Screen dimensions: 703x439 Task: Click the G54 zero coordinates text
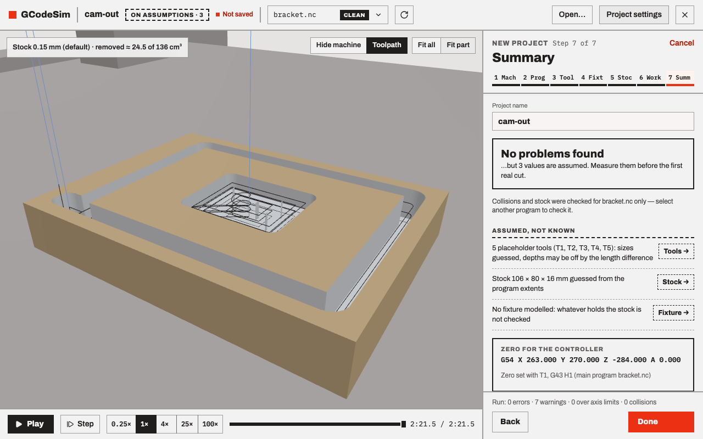click(591, 360)
